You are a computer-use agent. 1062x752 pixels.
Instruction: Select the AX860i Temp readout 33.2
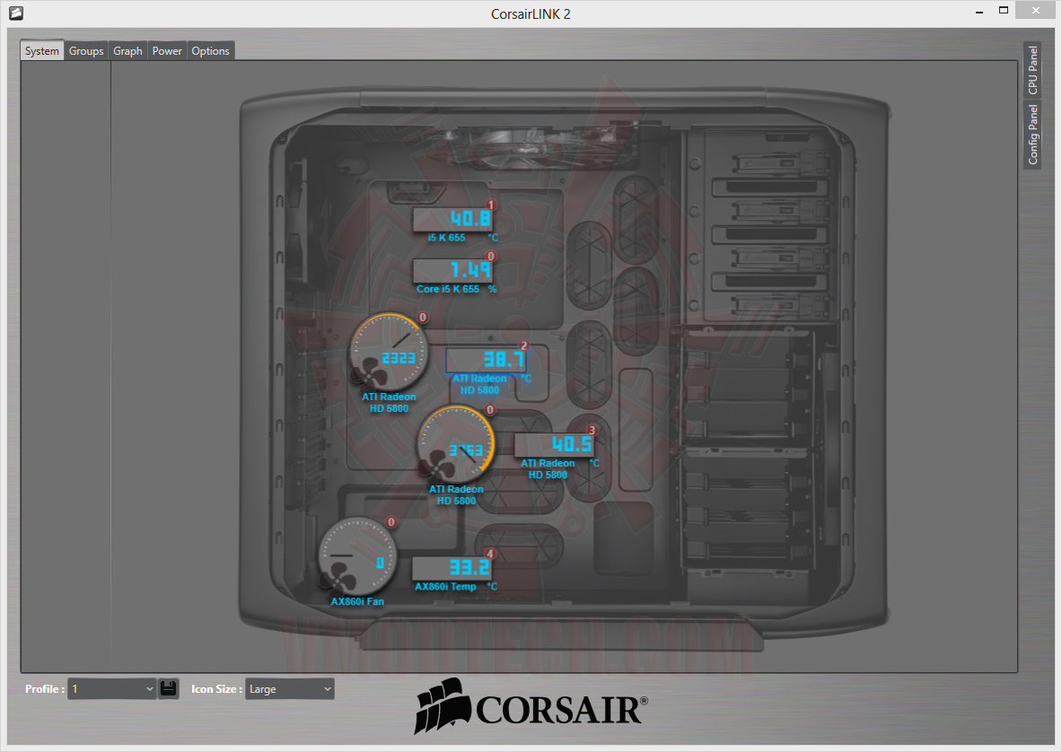(452, 568)
